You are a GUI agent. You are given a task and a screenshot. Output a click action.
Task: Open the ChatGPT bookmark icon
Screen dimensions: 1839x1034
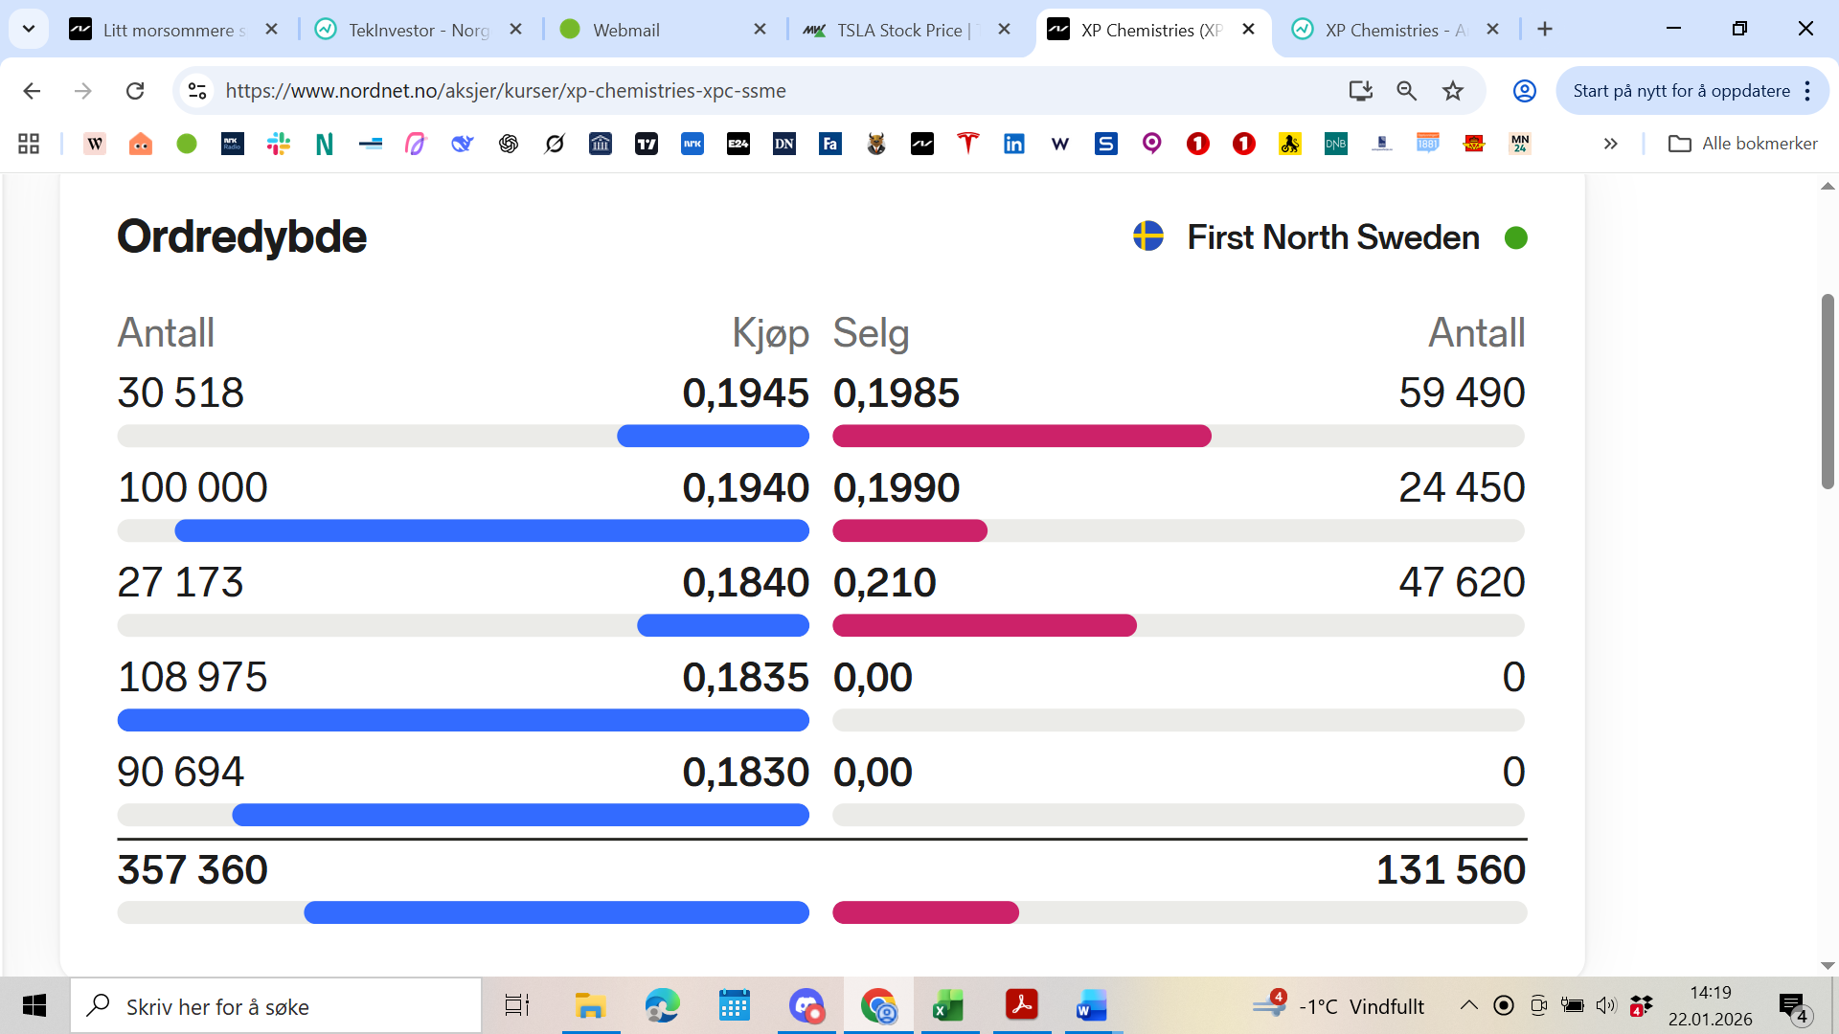(509, 144)
